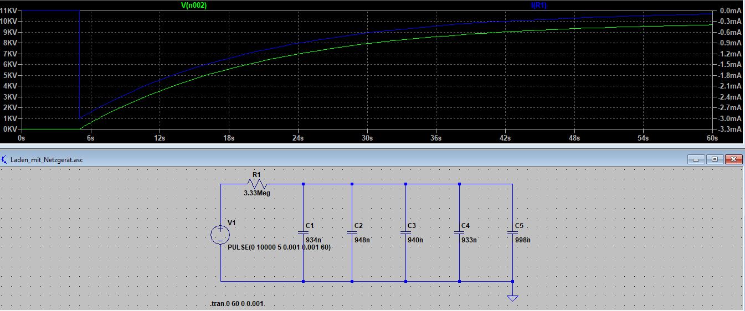
Task: Click the C1 name label
Action: click(310, 226)
